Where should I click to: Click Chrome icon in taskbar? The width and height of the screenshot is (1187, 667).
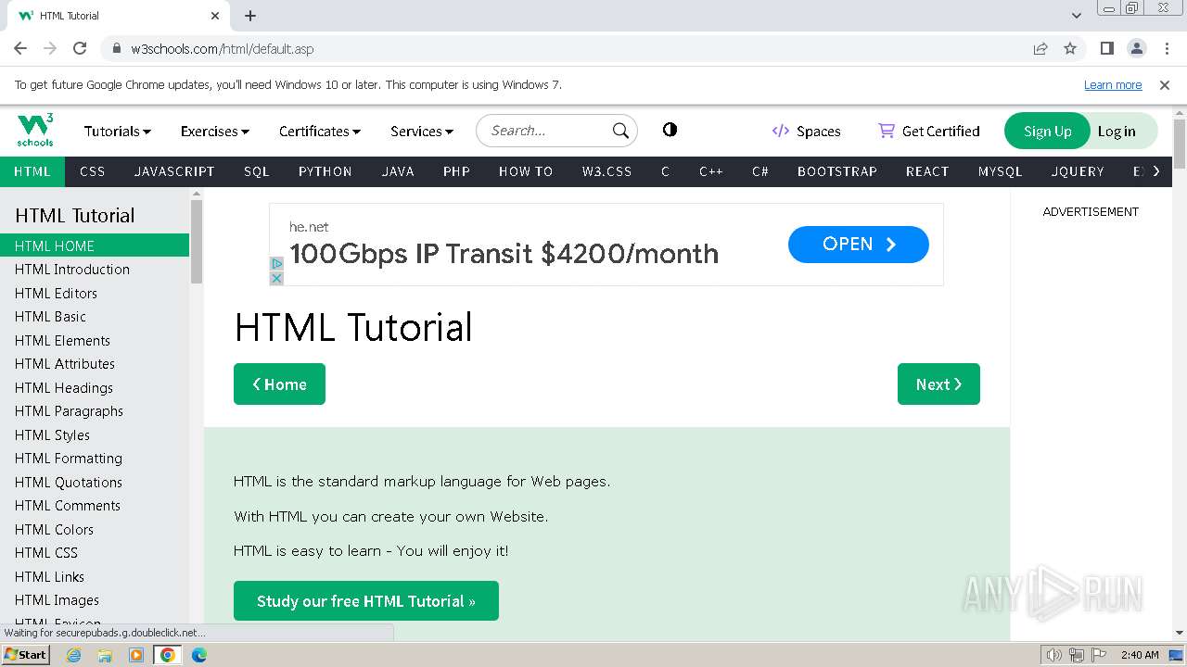(168, 655)
